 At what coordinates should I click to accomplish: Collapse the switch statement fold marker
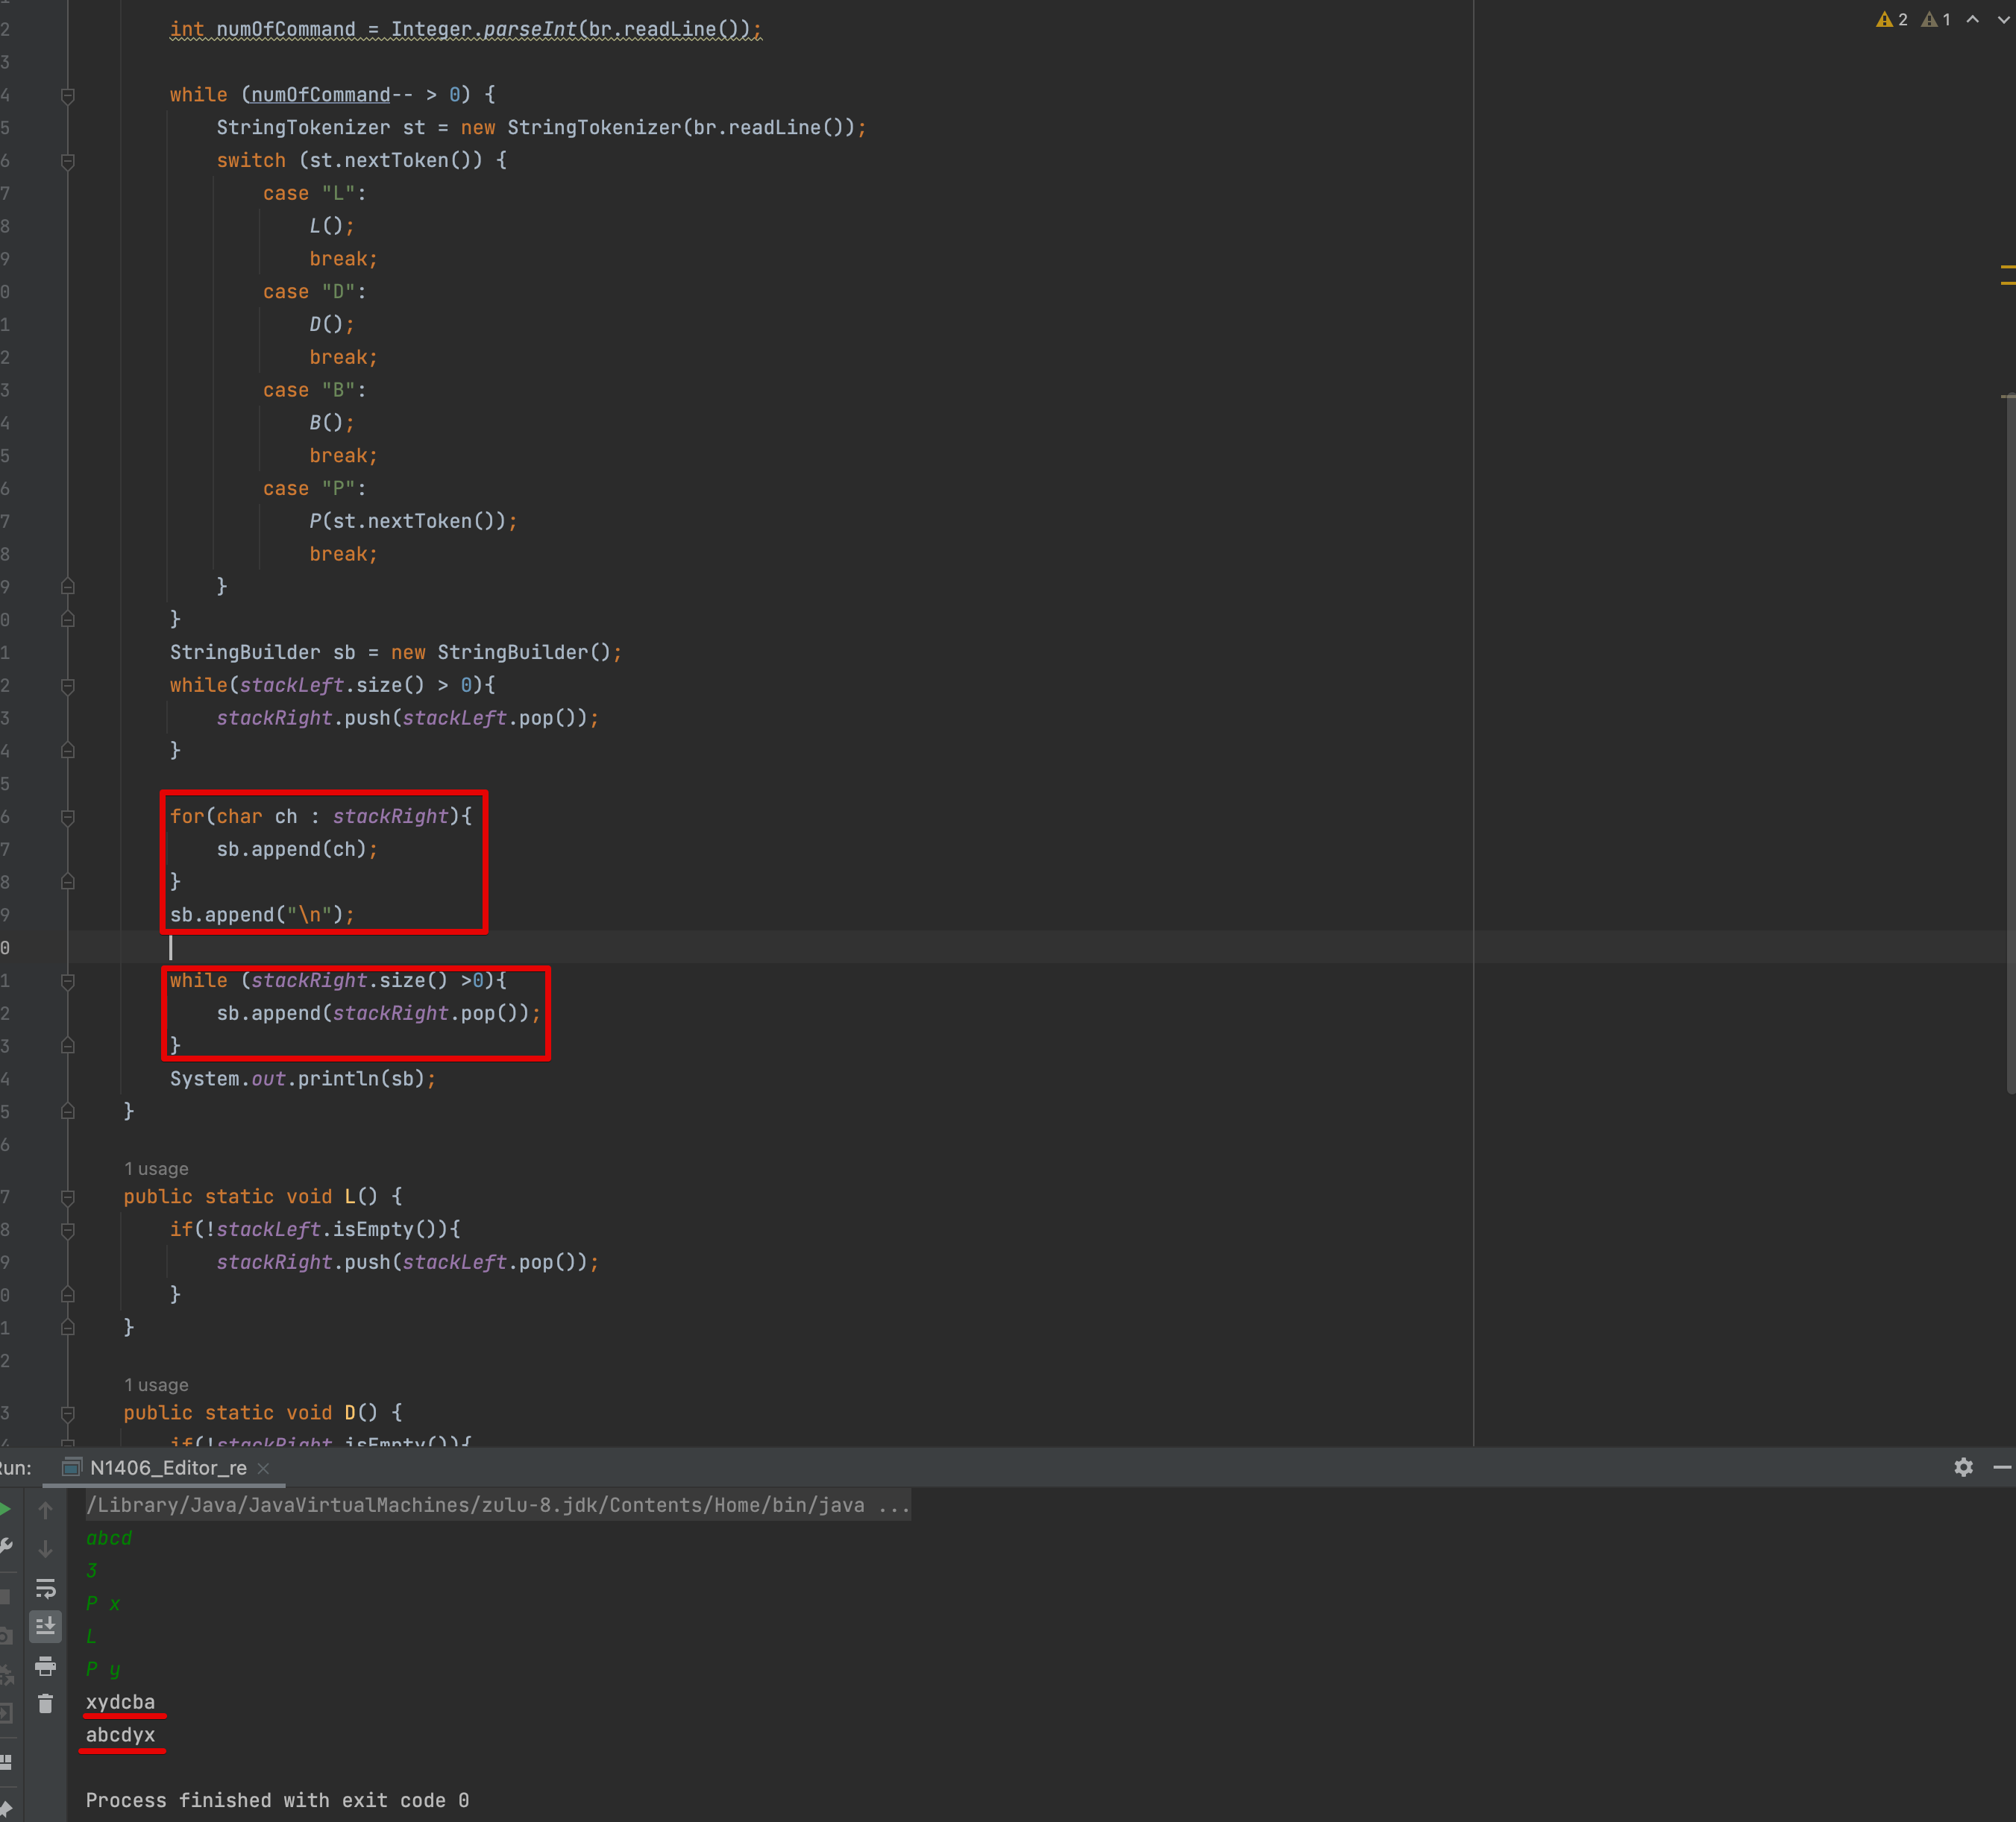tap(68, 161)
